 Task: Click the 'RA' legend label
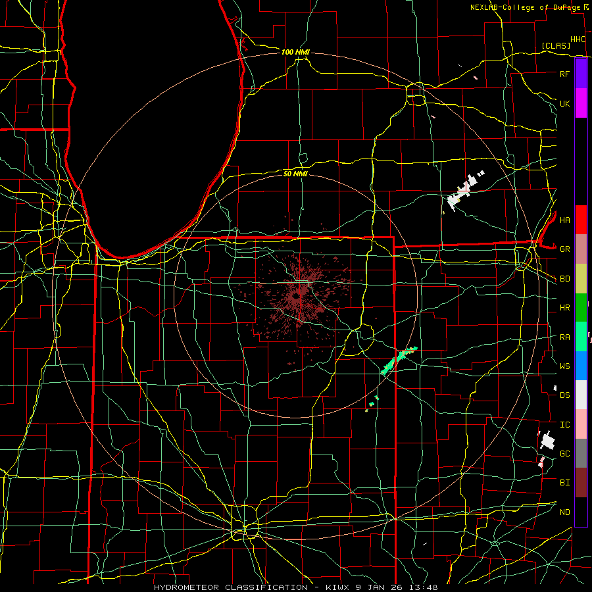pyautogui.click(x=564, y=337)
